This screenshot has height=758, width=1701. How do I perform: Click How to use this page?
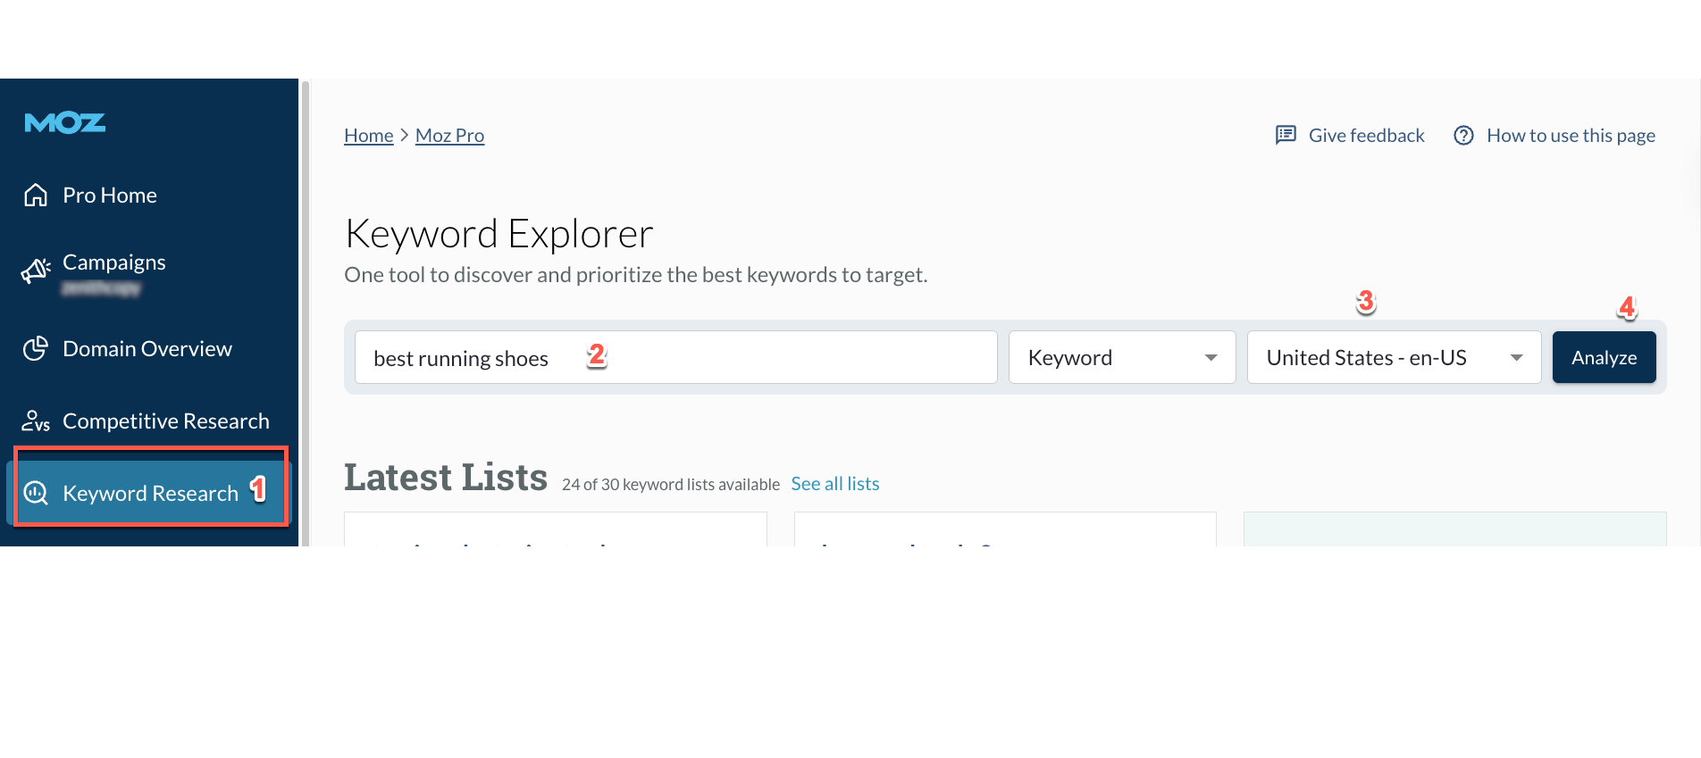point(1571,135)
